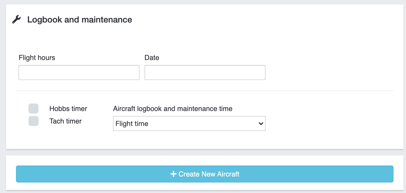Click the Flight hours field label

coord(37,58)
